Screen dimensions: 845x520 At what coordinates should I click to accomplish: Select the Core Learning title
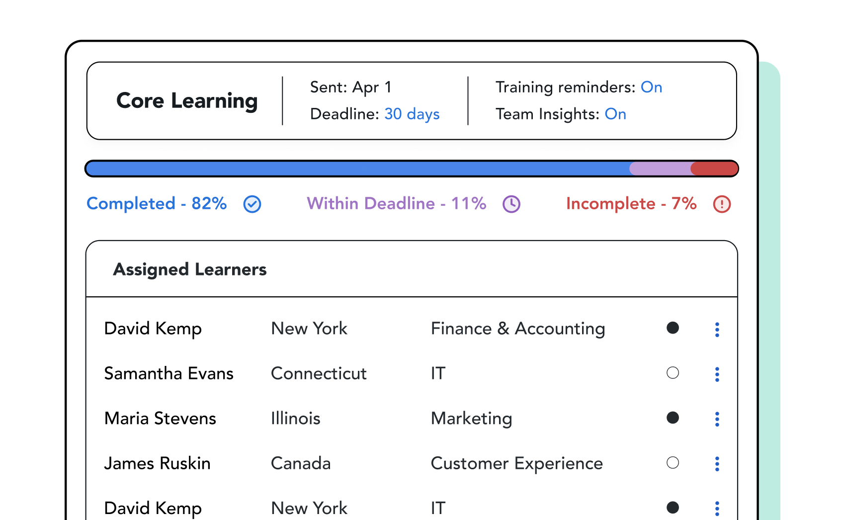click(x=187, y=101)
